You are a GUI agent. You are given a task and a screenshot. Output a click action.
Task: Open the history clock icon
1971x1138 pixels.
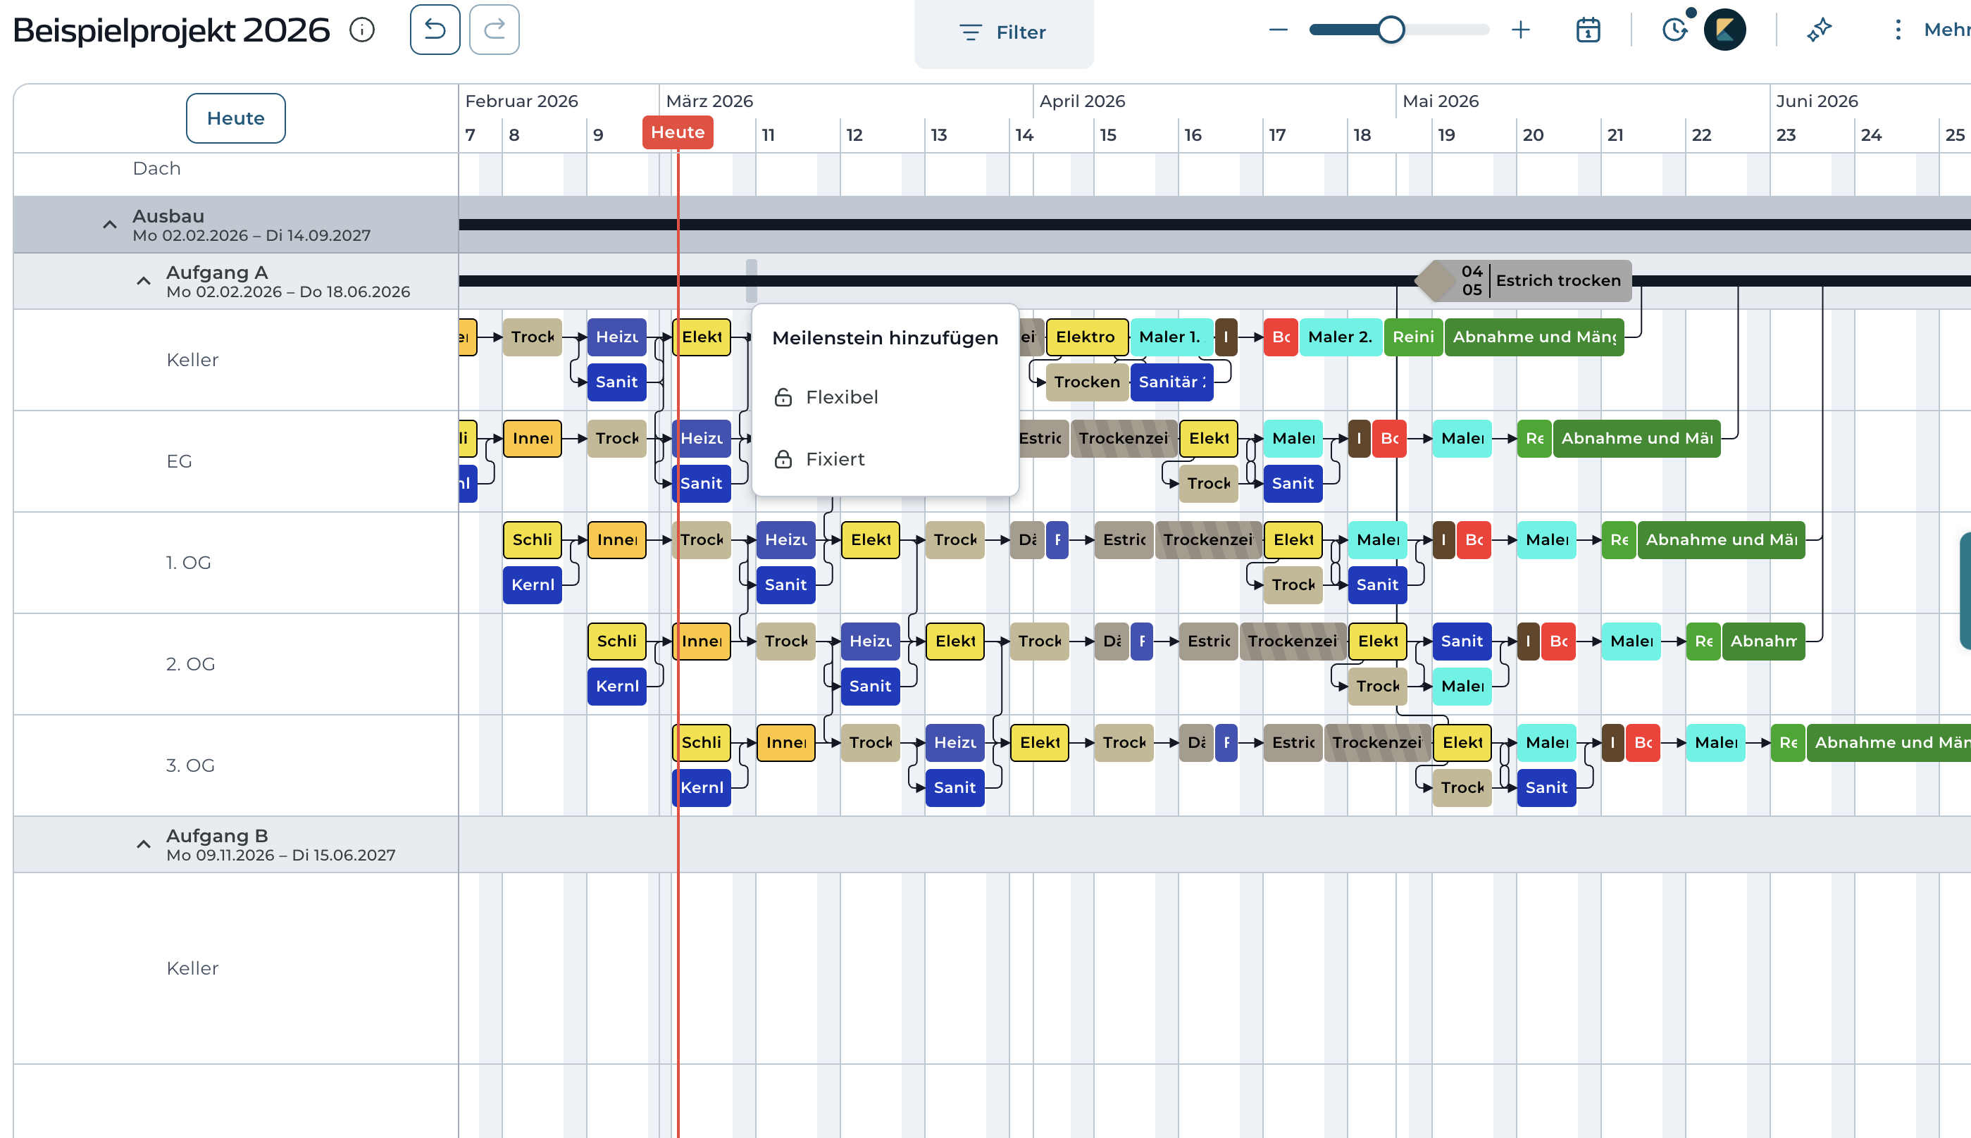(x=1674, y=30)
